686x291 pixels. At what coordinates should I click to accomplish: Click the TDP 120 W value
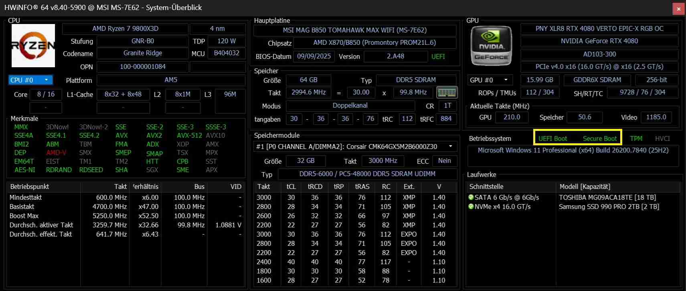point(227,41)
